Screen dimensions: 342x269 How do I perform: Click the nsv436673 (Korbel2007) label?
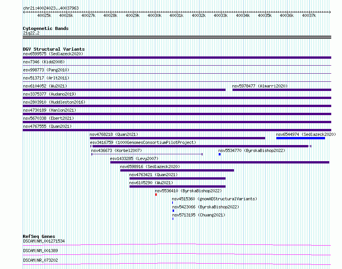pos(116,150)
